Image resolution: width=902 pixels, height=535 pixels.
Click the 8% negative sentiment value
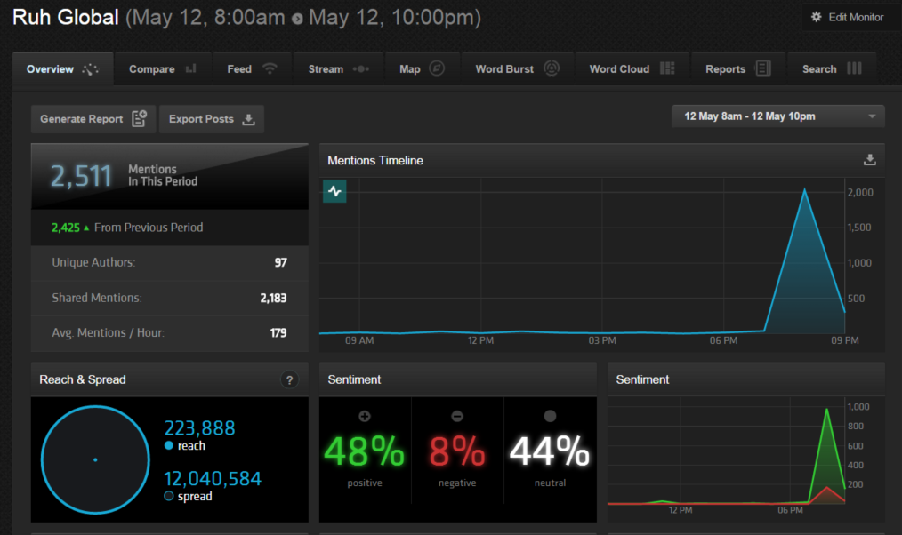point(457,451)
